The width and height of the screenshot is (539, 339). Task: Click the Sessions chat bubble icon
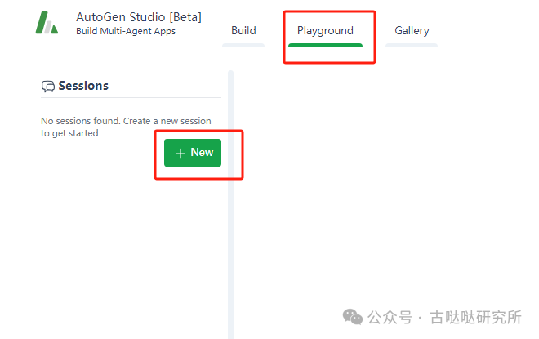click(48, 86)
